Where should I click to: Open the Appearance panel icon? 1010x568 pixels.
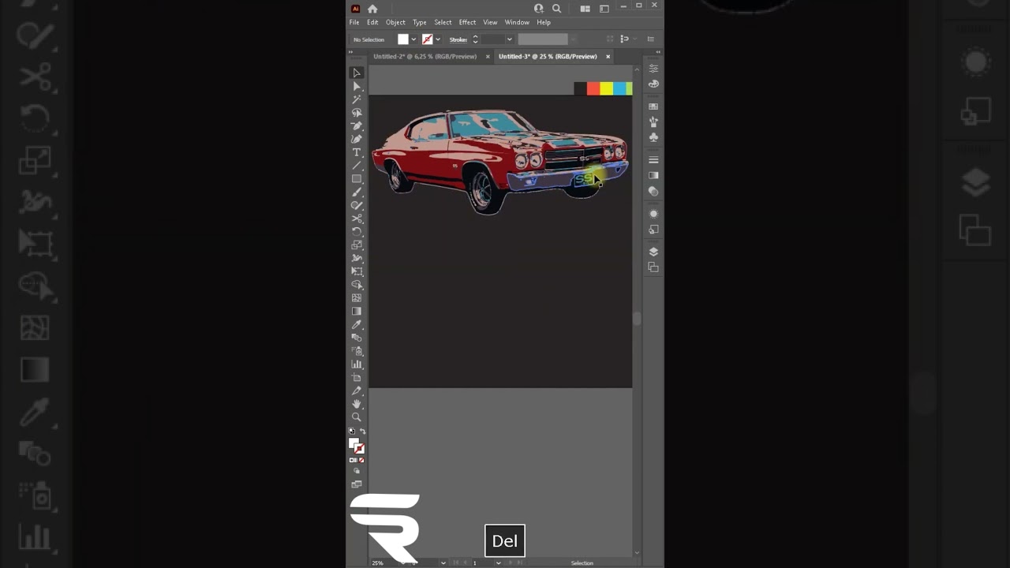[x=653, y=214]
